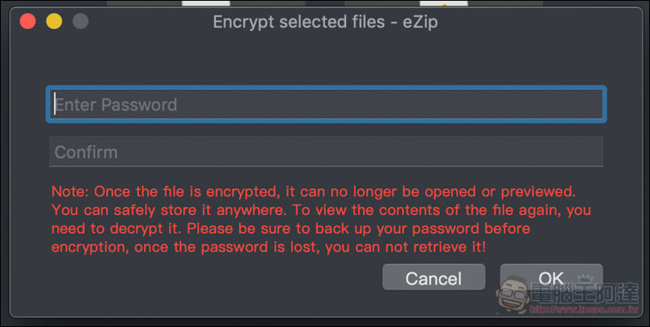This screenshot has height=327, width=650.
Task: Cancel the encryption dialog
Action: [434, 278]
